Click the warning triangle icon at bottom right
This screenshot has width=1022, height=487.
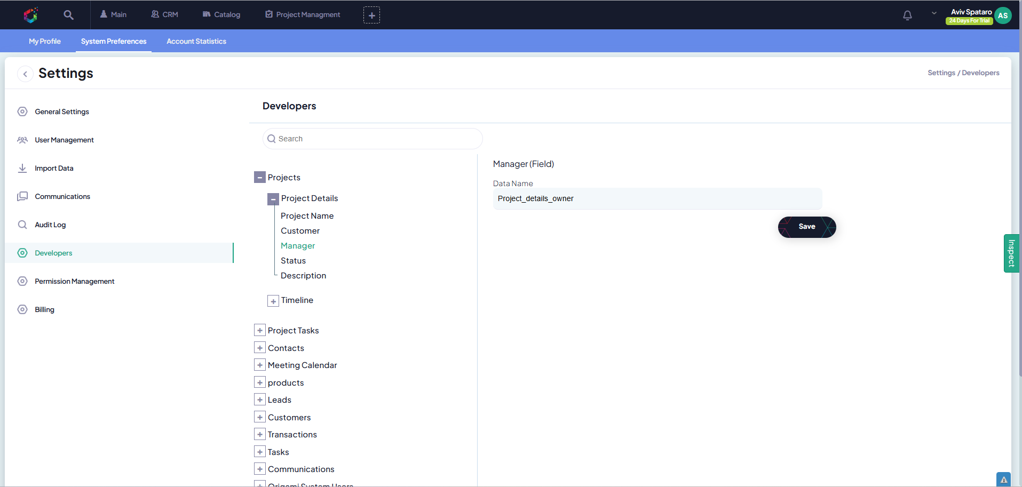[1003, 480]
